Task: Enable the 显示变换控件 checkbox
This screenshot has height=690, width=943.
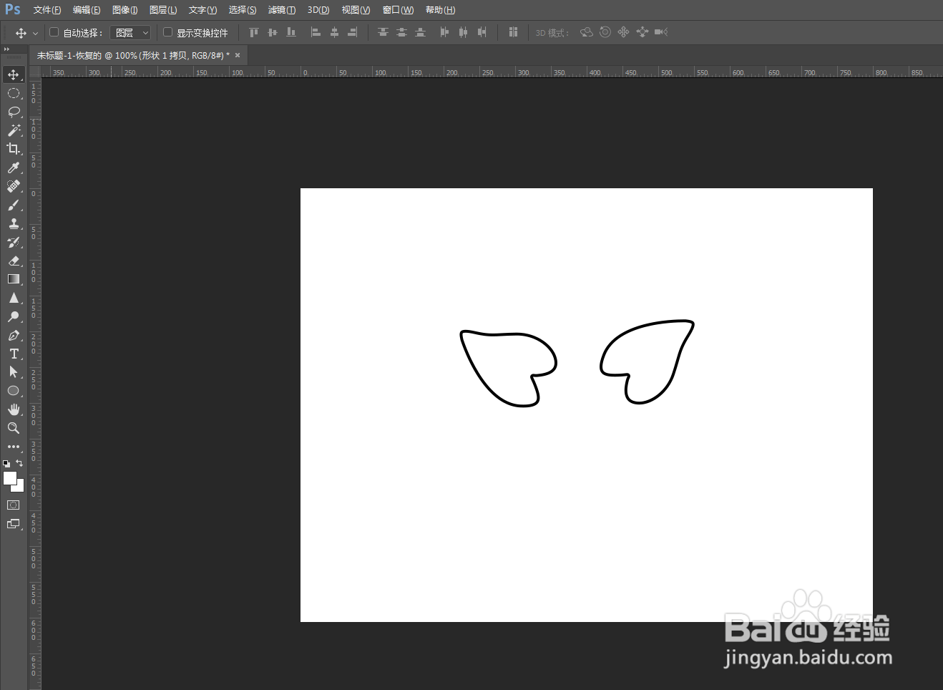Action: (x=167, y=32)
